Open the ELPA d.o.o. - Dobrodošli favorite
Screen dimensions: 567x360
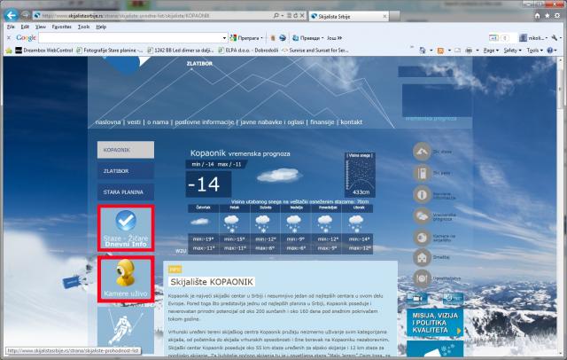248,51
